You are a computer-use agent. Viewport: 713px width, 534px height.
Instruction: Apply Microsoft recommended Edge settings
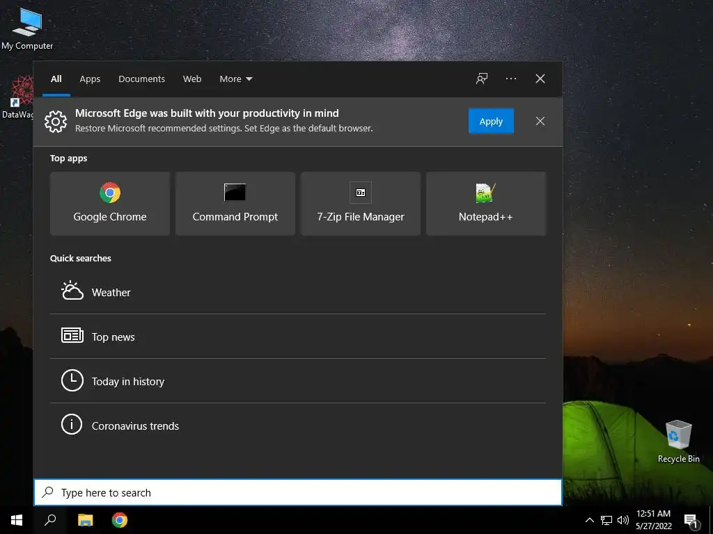click(491, 121)
